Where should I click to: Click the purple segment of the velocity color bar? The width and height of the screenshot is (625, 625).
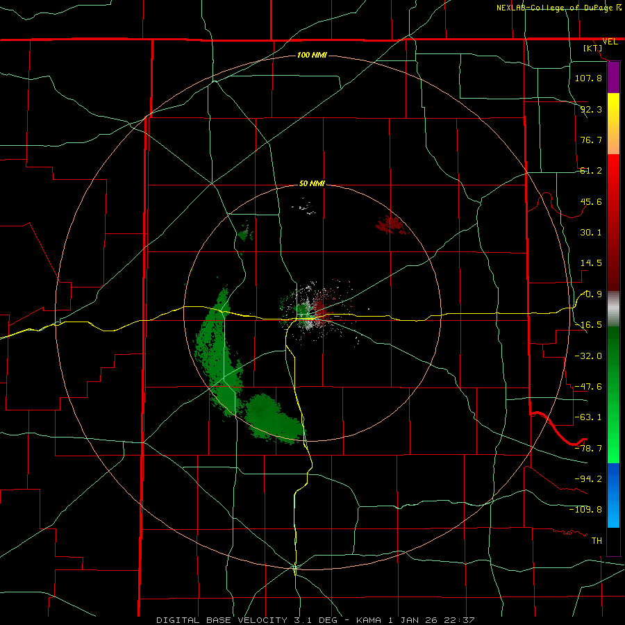613,77
